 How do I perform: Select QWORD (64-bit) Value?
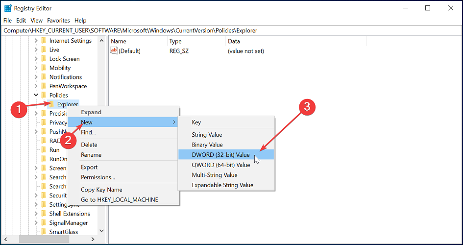pyautogui.click(x=226, y=165)
